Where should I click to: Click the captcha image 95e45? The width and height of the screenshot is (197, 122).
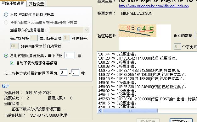click(138, 31)
